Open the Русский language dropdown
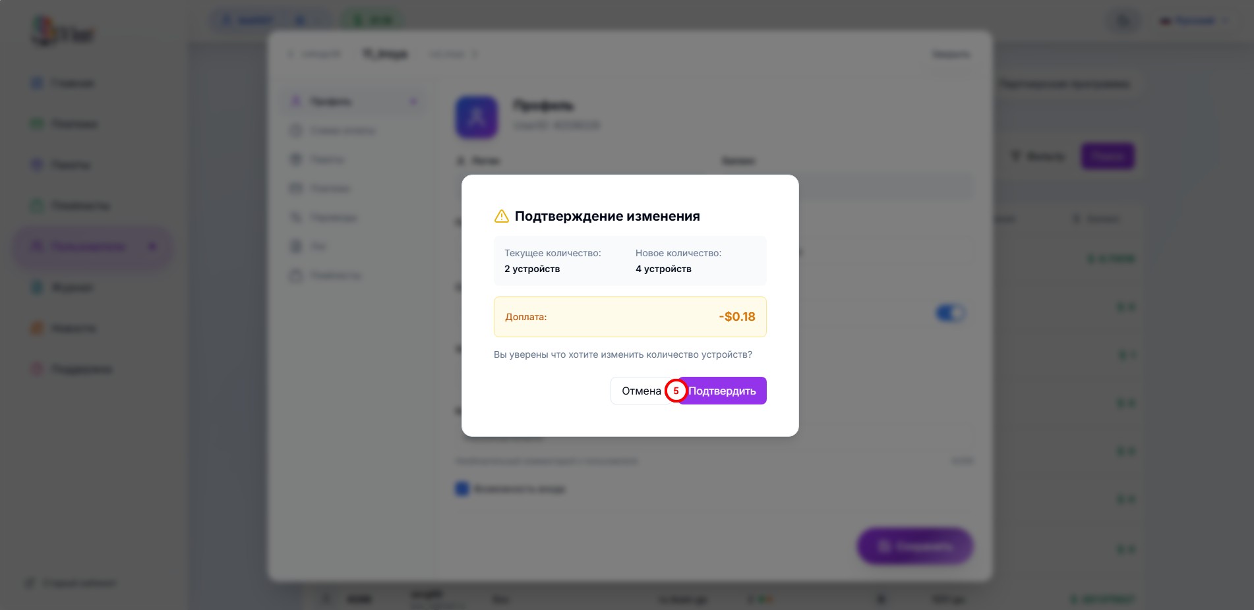 (x=1195, y=21)
